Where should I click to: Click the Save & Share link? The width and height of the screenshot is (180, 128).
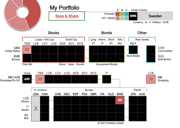pos(67,16)
